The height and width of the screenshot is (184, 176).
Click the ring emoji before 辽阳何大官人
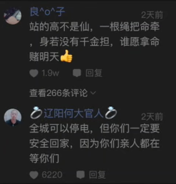point(36,113)
